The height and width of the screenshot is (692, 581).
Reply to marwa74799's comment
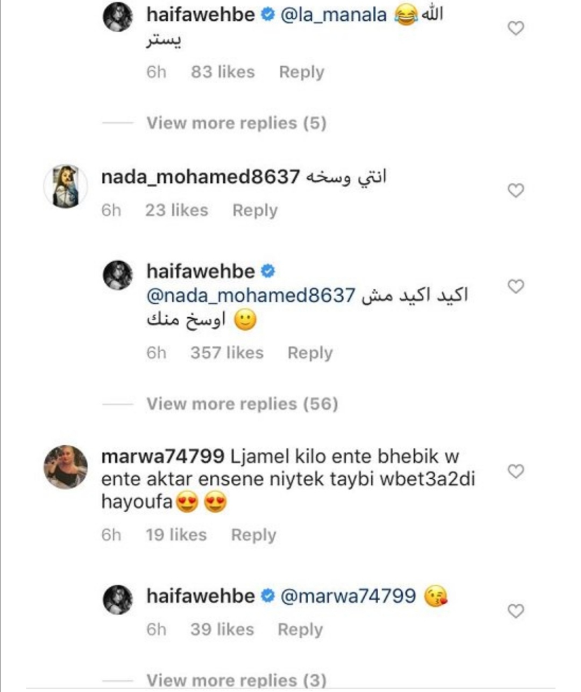coord(253,535)
